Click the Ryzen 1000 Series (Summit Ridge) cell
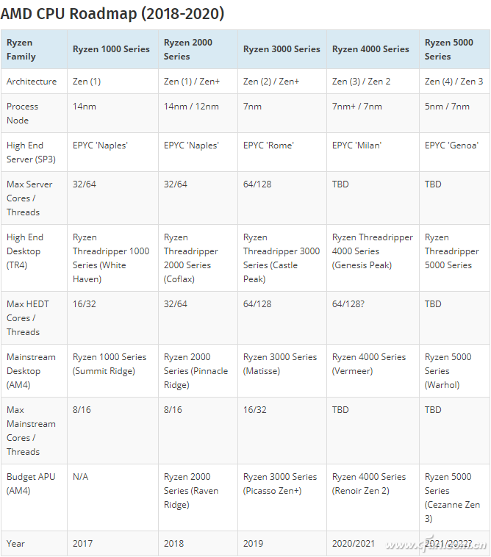 [110, 364]
